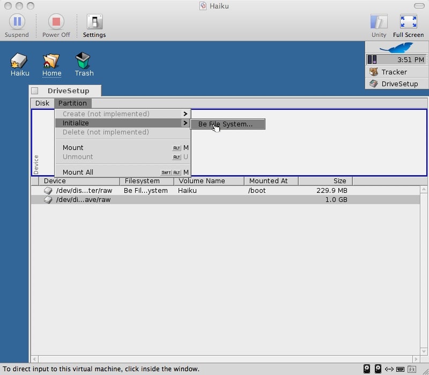The image size is (429, 375).
Task: Choose Mount from Partition menu
Action: pos(123,148)
